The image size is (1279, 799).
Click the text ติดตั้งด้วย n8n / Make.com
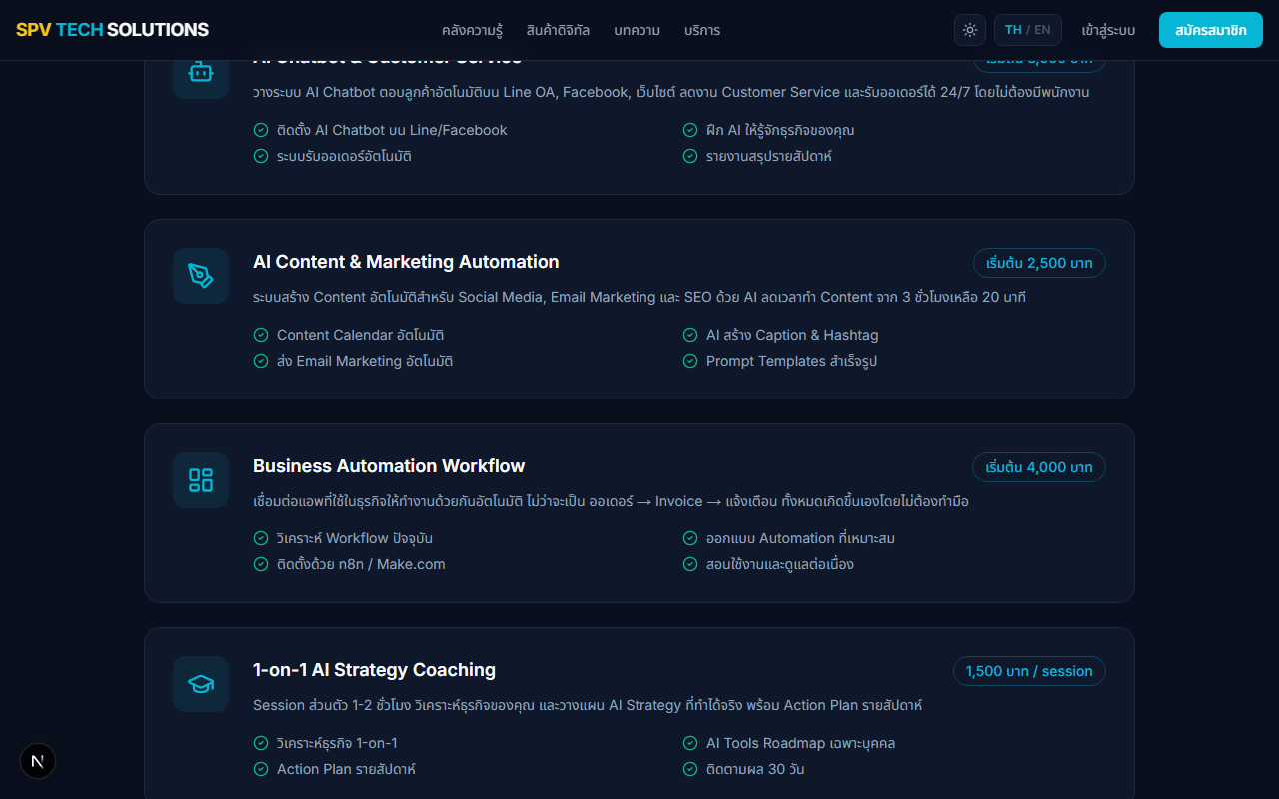pyautogui.click(x=361, y=564)
